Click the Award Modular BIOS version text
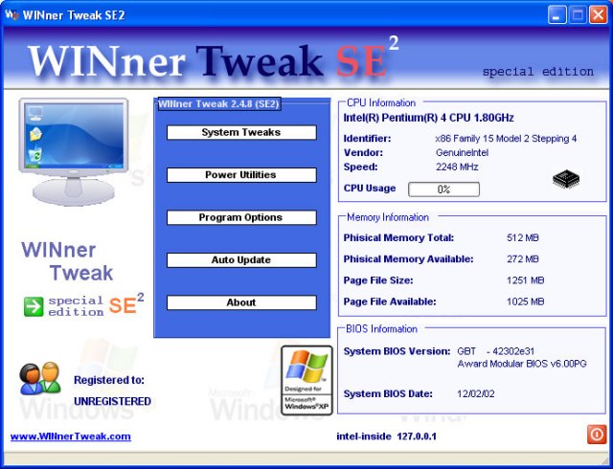The height and width of the screenshot is (469, 613). 522,364
